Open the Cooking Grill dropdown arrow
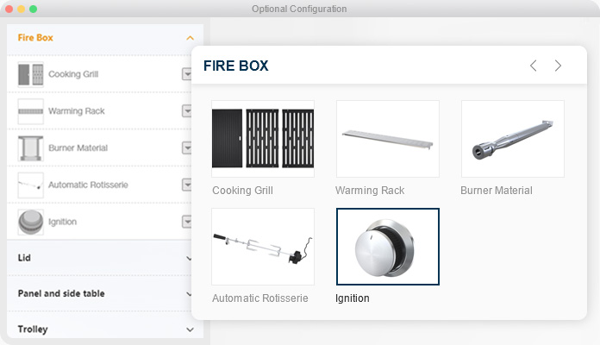Image resolution: width=600 pixels, height=345 pixels. tap(186, 74)
